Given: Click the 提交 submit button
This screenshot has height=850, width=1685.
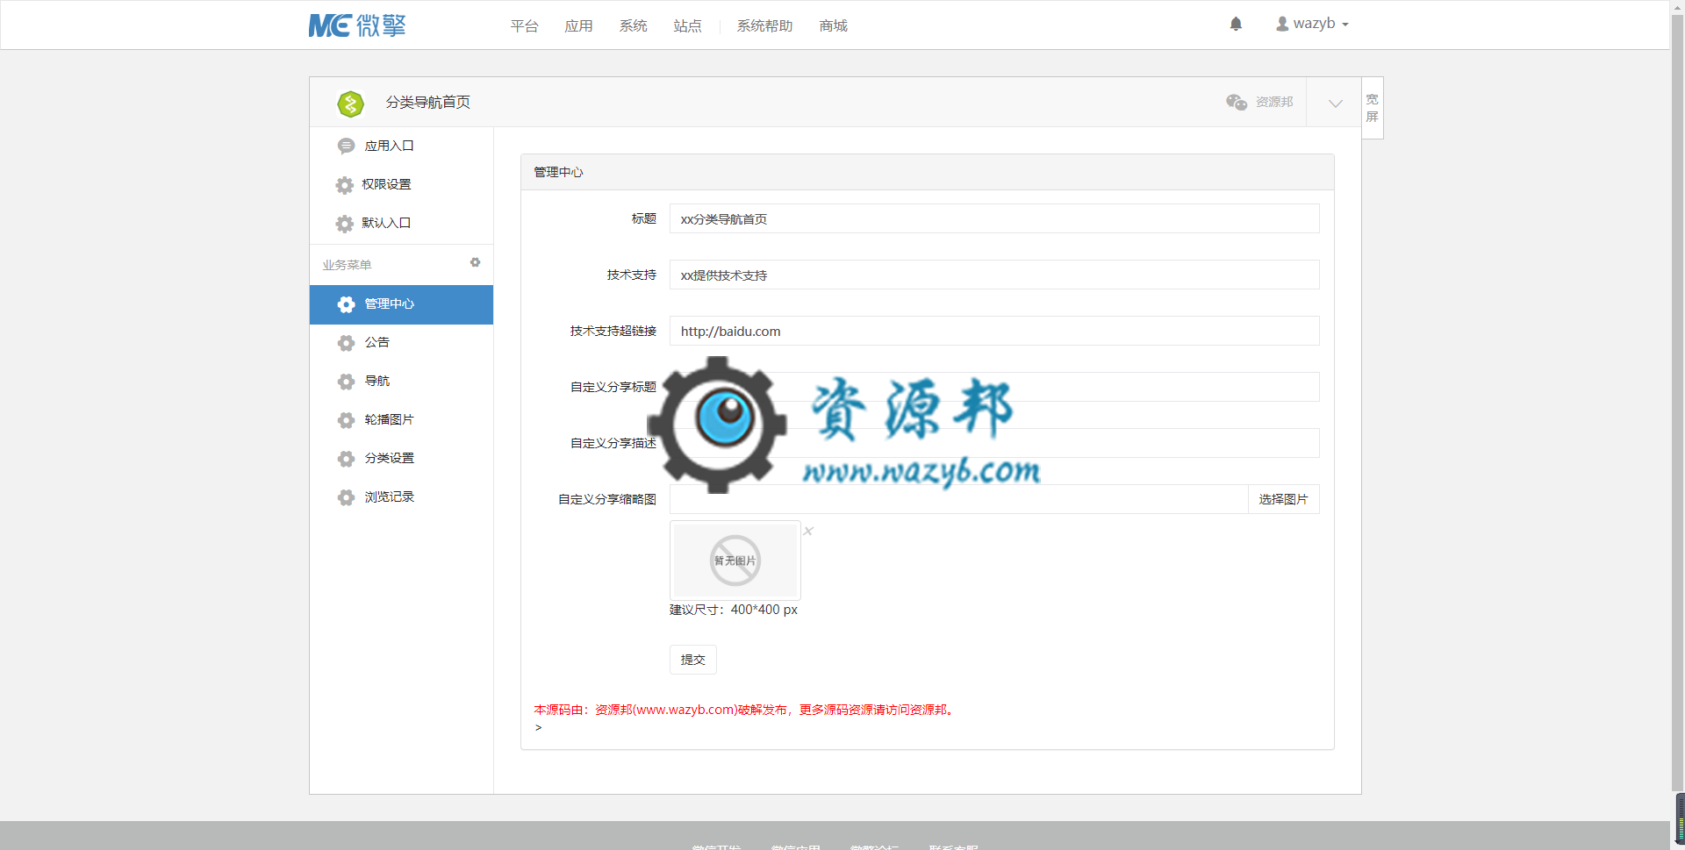Looking at the screenshot, I should (692, 660).
